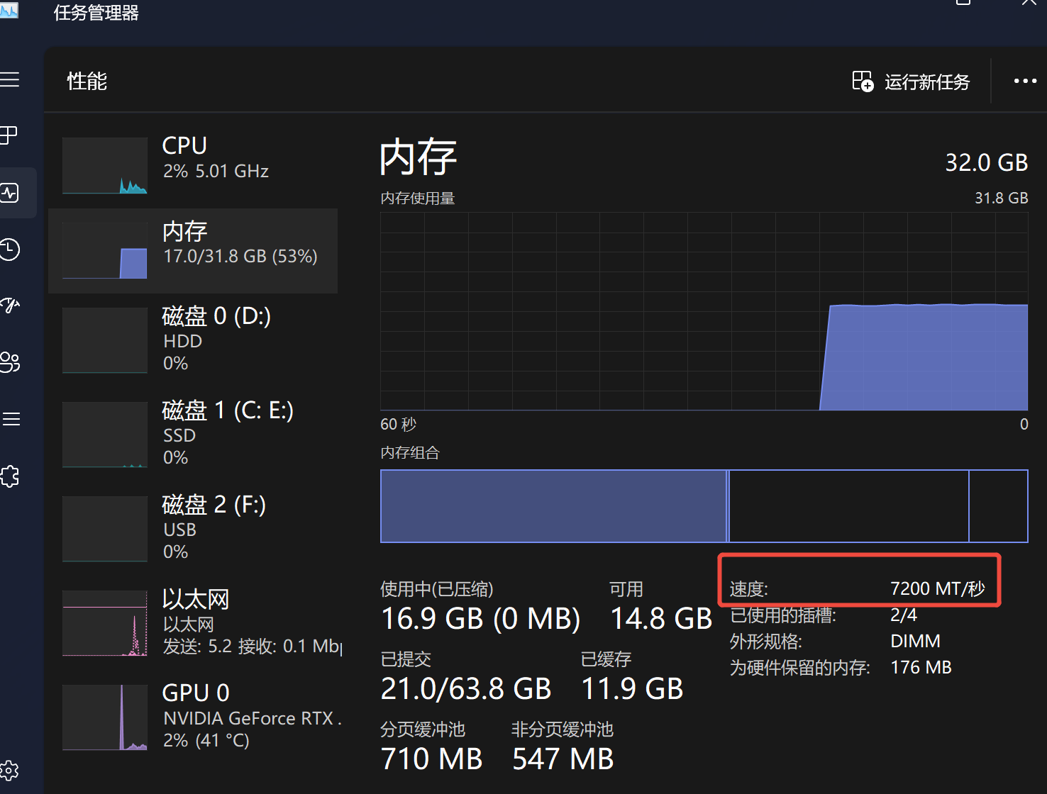Select the App history clock icon
This screenshot has width=1047, height=794.
point(10,250)
